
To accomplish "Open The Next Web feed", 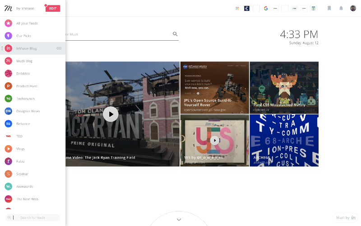I will (x=32, y=199).
